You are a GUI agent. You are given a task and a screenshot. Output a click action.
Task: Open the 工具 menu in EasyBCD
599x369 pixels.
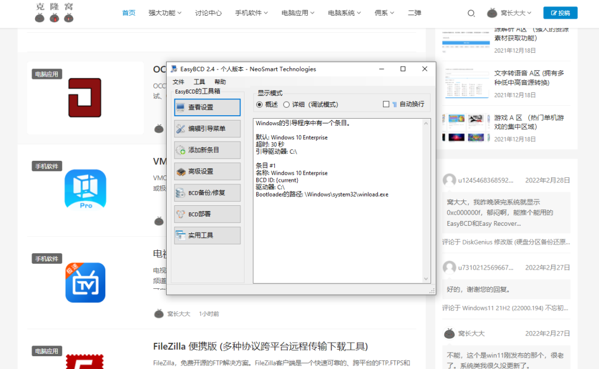tap(199, 82)
